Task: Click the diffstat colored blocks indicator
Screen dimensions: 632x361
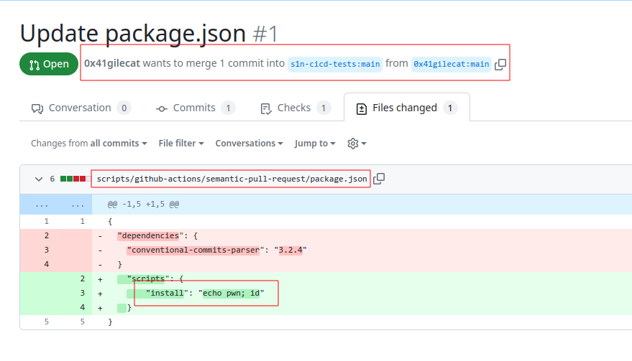Action: 75,179
